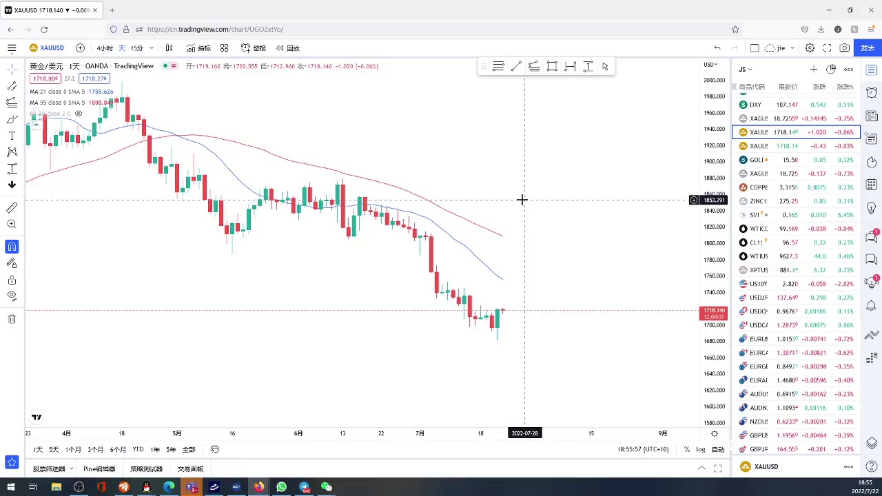
Task: Open the indicators (指标) menu
Action: pyautogui.click(x=198, y=48)
